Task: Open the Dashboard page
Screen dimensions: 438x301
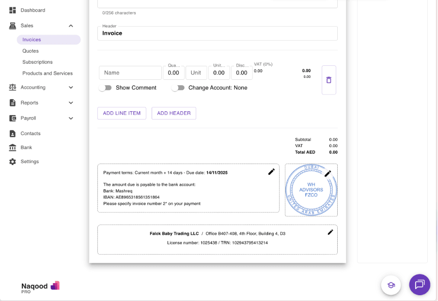Action: coord(32,10)
